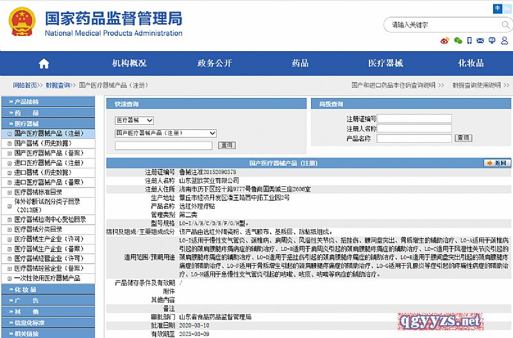Switch language to 中 (Chinese)

pyautogui.click(x=498, y=8)
